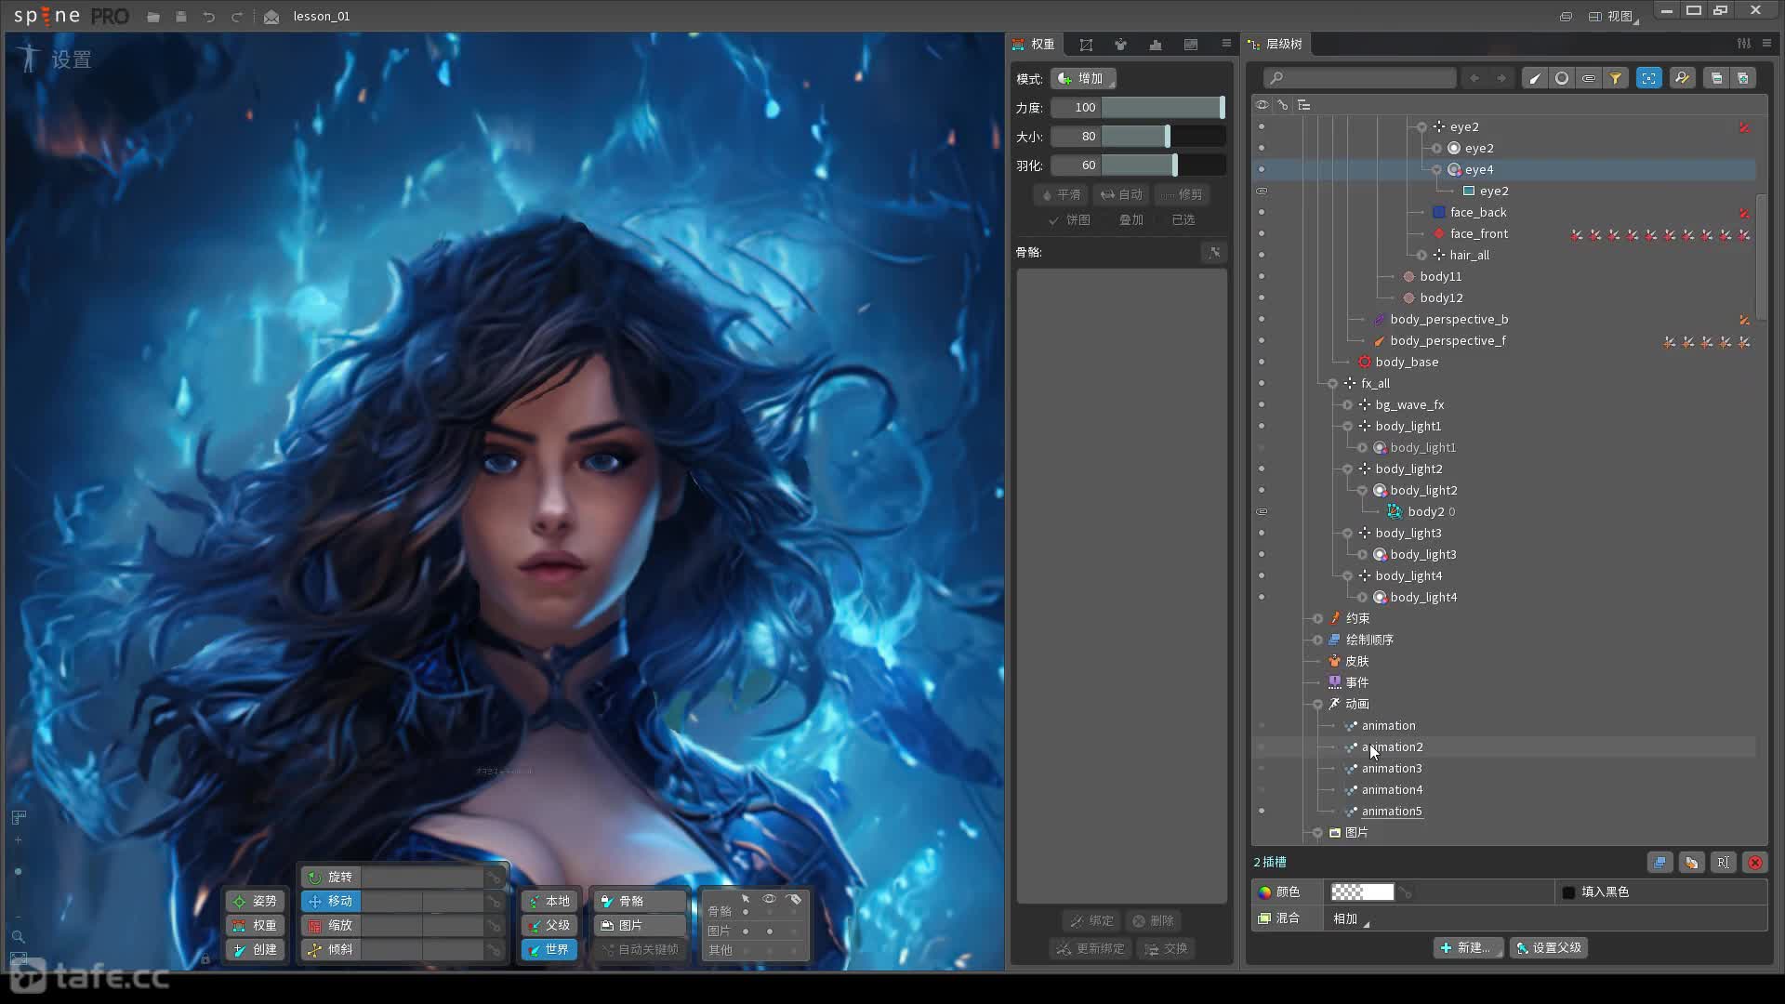
Task: Open project folder icon in title bar
Action: [153, 17]
